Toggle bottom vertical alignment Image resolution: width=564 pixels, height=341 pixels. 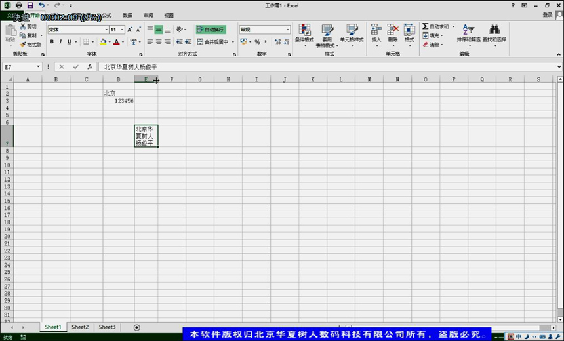tap(167, 30)
